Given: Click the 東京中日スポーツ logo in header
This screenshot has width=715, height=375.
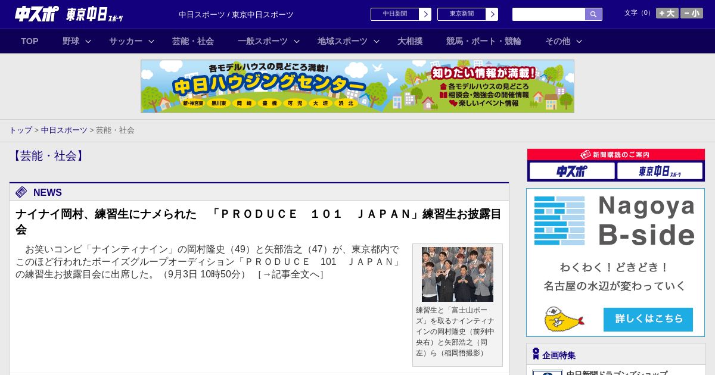Looking at the screenshot, I should point(94,14).
